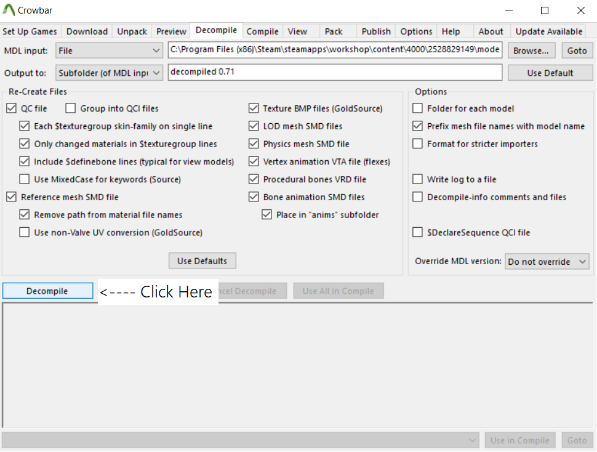Viewport: 597px width, 452px height.
Task: Select the Decompile tab
Action: pyautogui.click(x=216, y=30)
